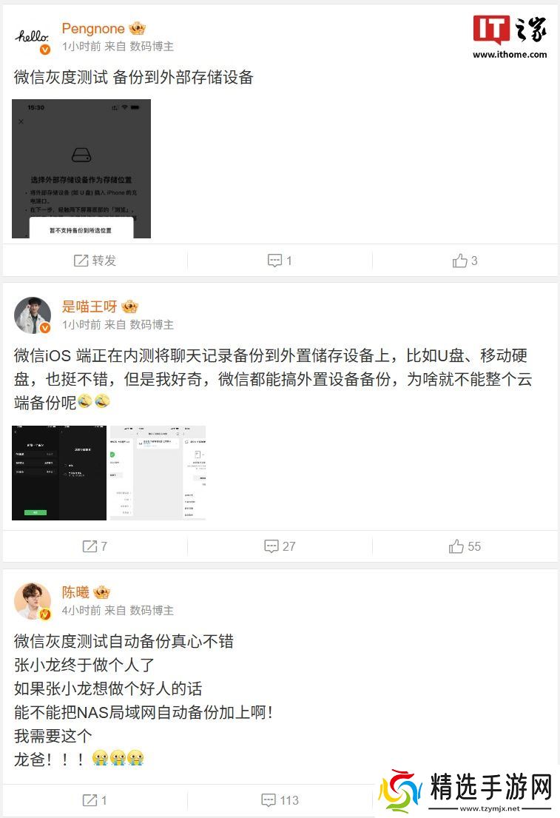
Task: Click the 是喵王呀 username link
Action: 90,306
